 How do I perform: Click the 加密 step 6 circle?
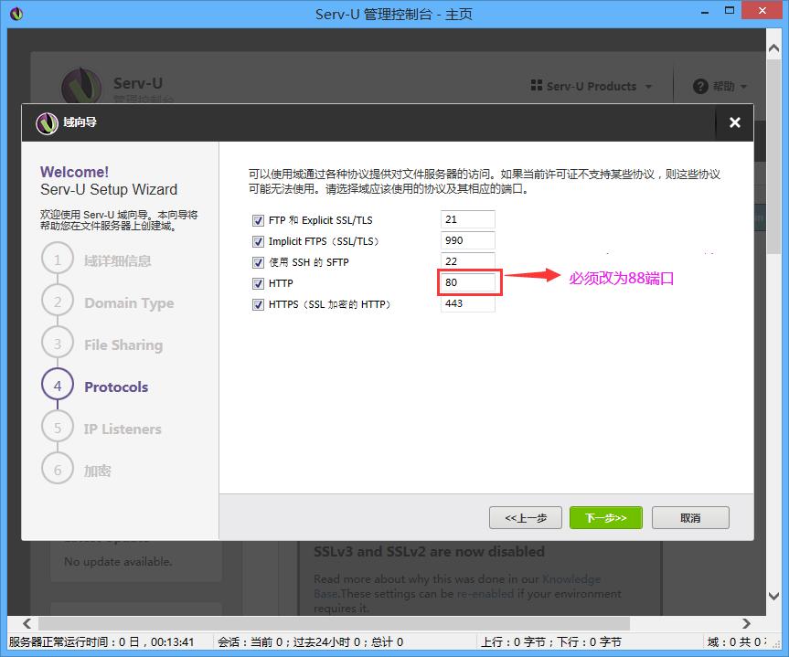[57, 469]
